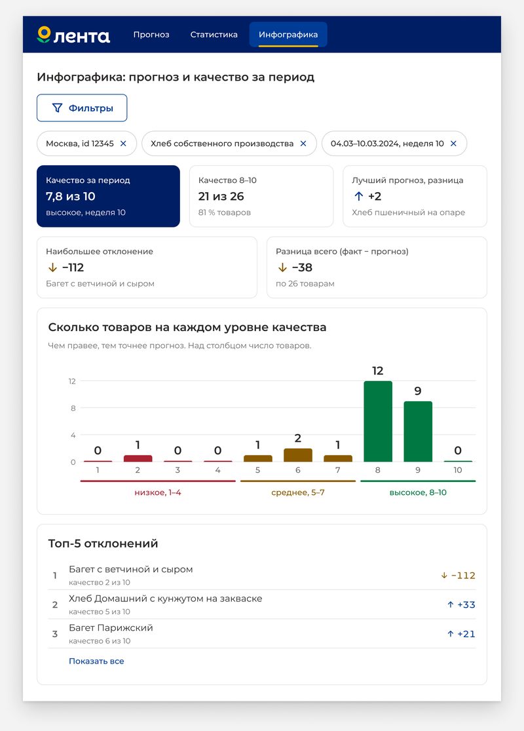
Task: Click the up arrow beside +2
Action: (x=358, y=196)
